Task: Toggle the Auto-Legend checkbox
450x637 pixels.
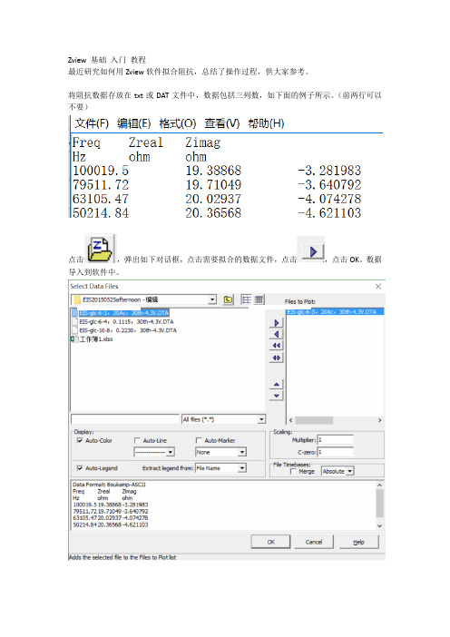Action: click(80, 468)
